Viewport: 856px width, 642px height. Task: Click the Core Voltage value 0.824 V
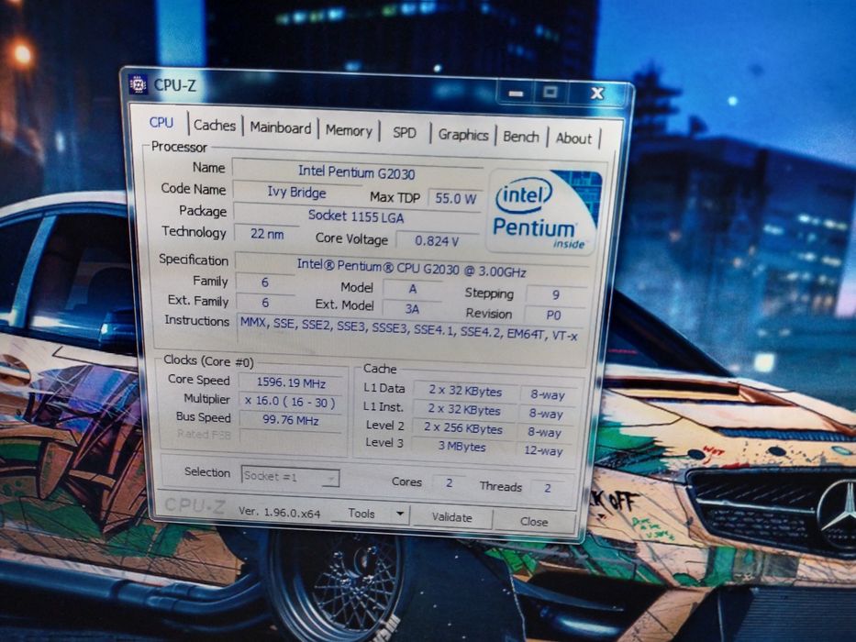tap(437, 240)
